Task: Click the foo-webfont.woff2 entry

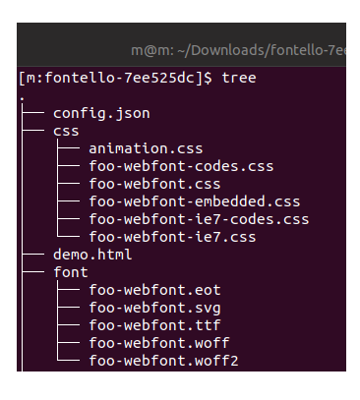Action: click(x=163, y=361)
